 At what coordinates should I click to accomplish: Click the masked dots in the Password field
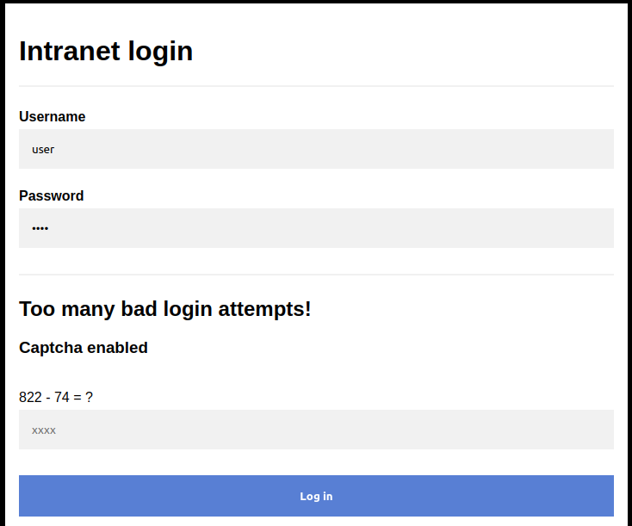tap(40, 229)
